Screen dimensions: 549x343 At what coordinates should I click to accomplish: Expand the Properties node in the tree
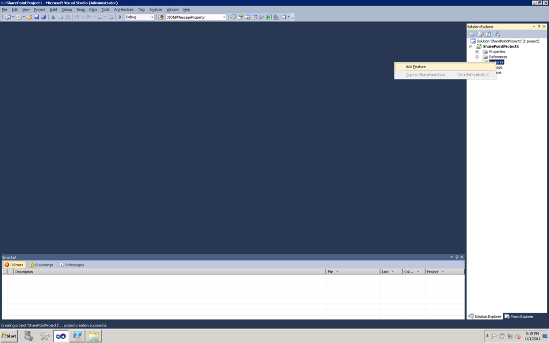point(477,51)
